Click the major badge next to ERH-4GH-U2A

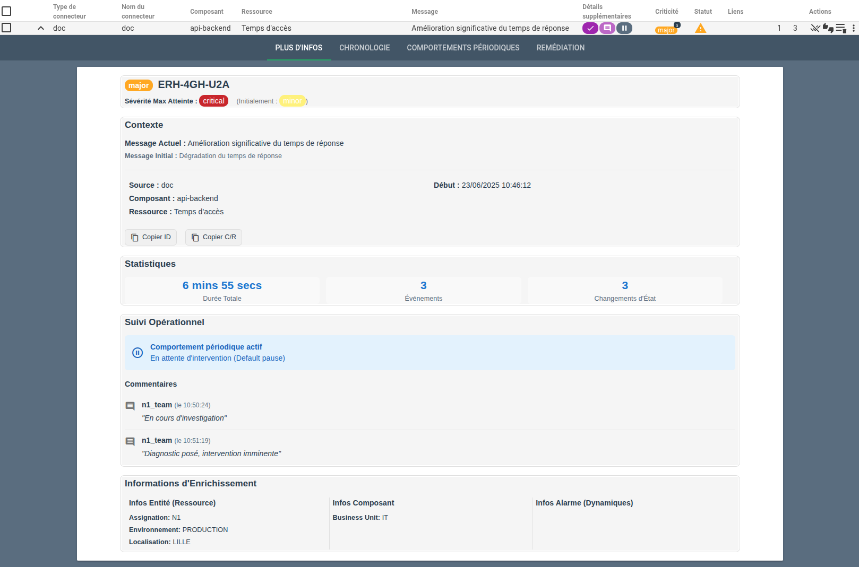pyautogui.click(x=139, y=85)
